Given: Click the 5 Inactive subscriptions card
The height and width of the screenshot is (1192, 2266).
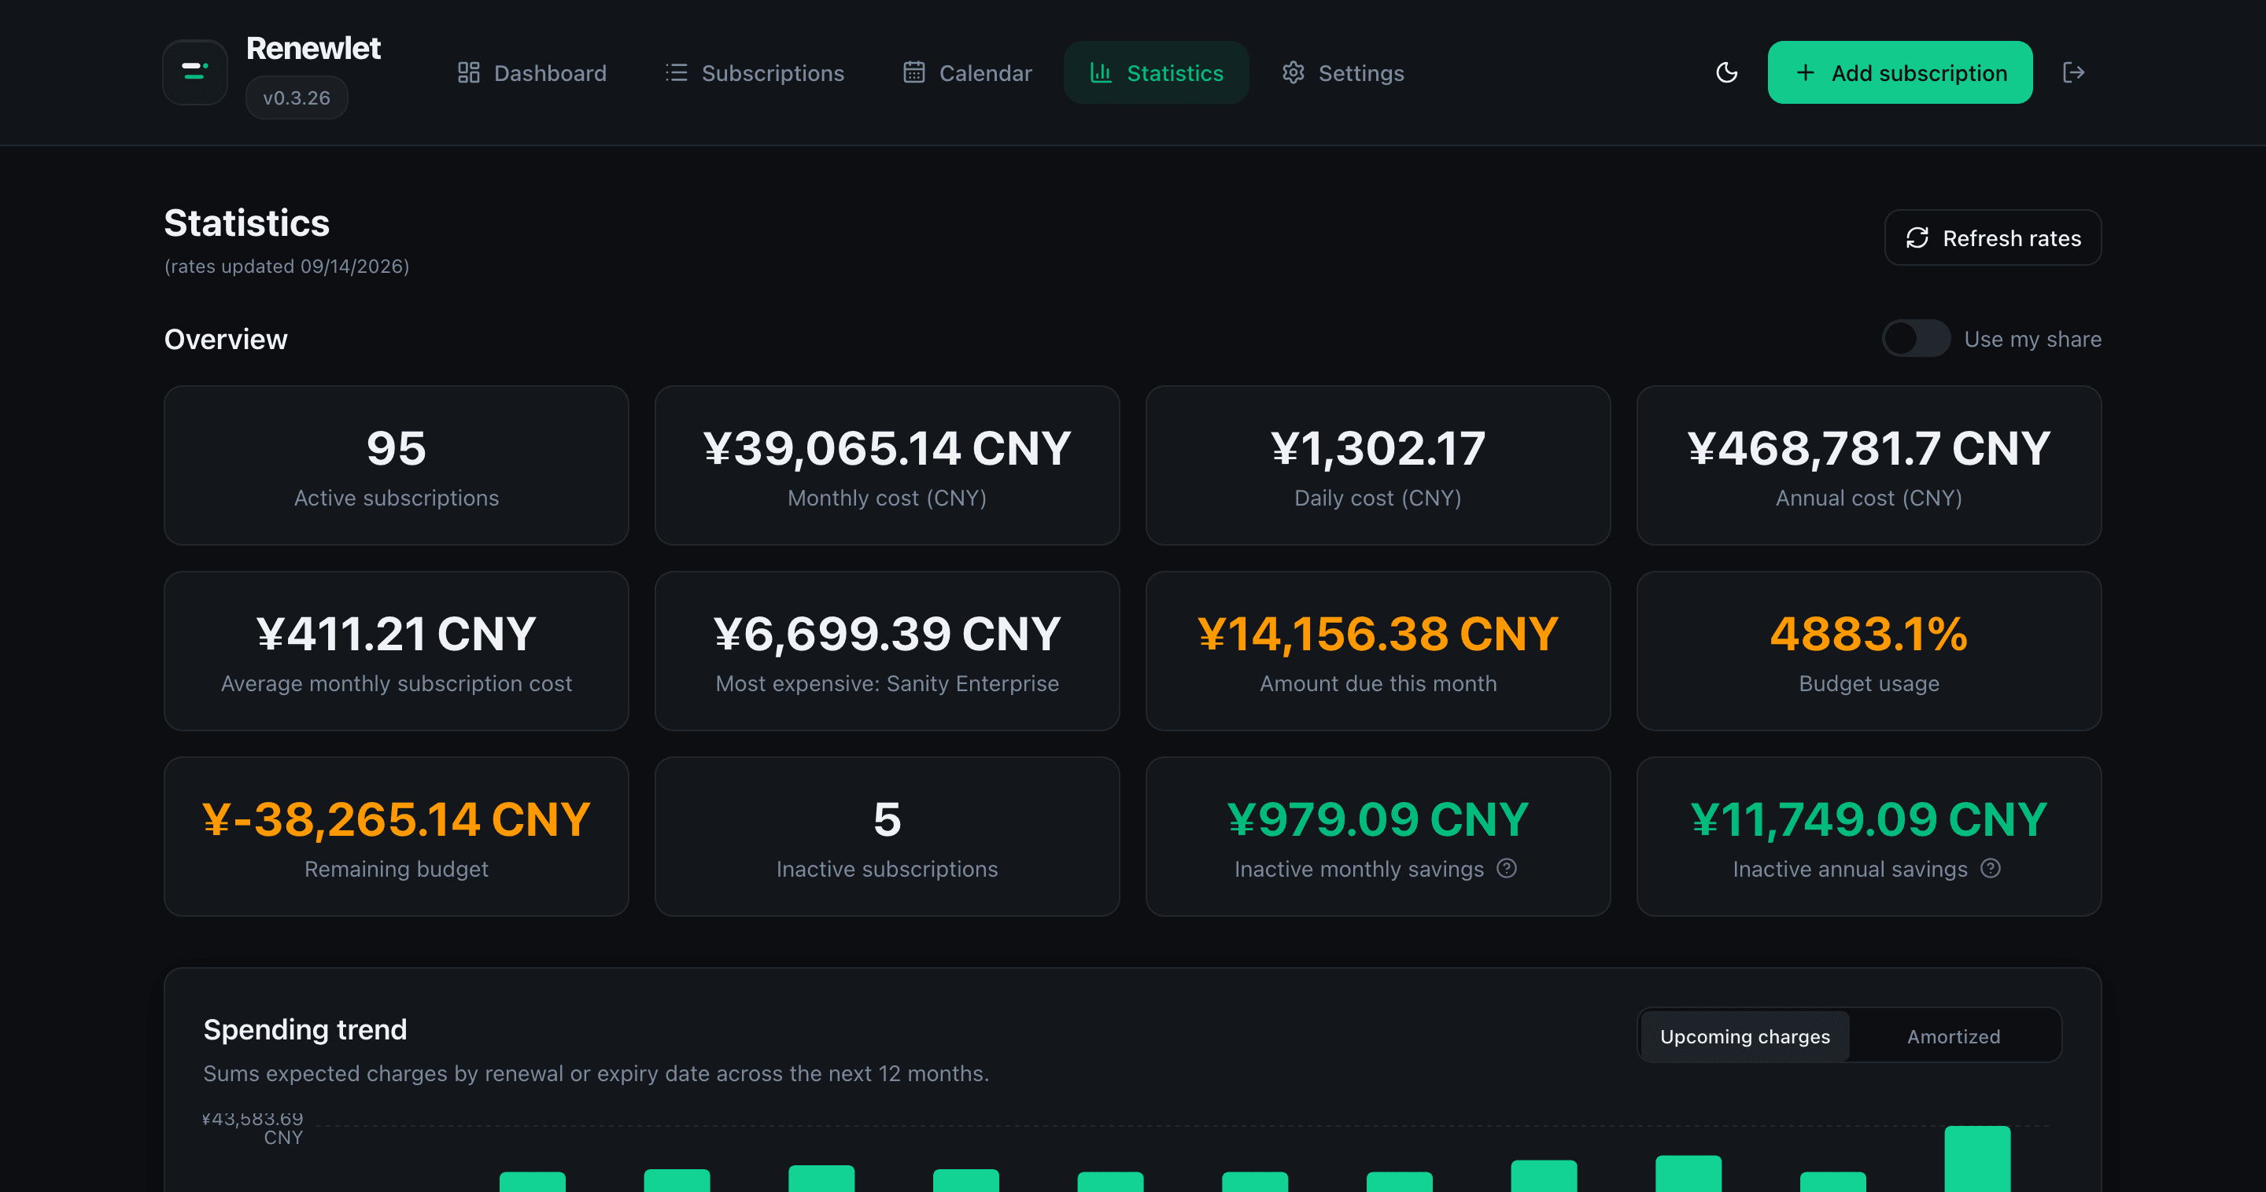Looking at the screenshot, I should (x=887, y=836).
